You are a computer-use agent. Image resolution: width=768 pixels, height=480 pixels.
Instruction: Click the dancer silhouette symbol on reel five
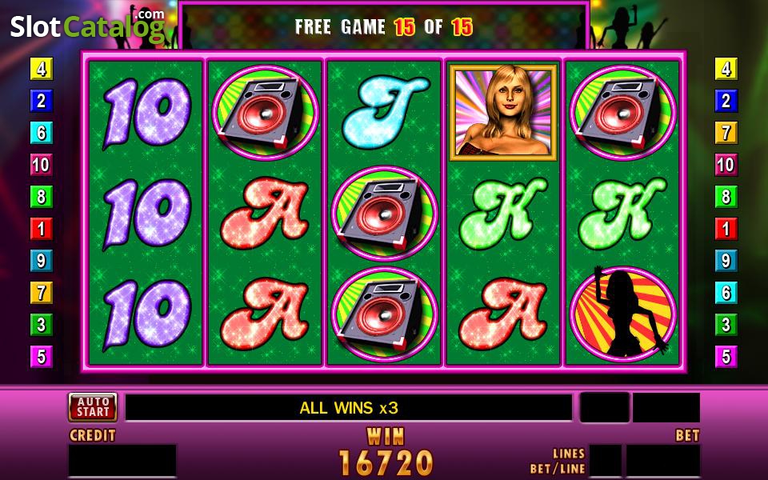pyautogui.click(x=622, y=313)
